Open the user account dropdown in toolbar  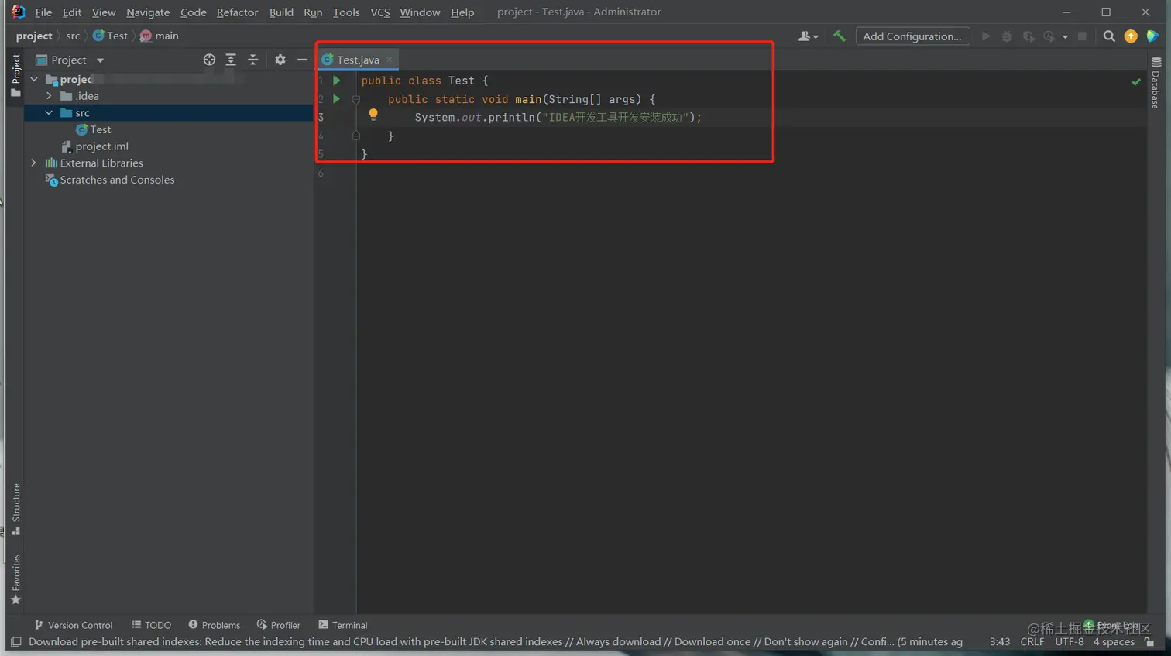tap(808, 36)
